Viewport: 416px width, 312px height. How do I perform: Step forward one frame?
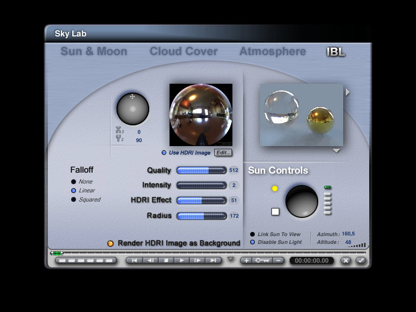[x=198, y=261]
